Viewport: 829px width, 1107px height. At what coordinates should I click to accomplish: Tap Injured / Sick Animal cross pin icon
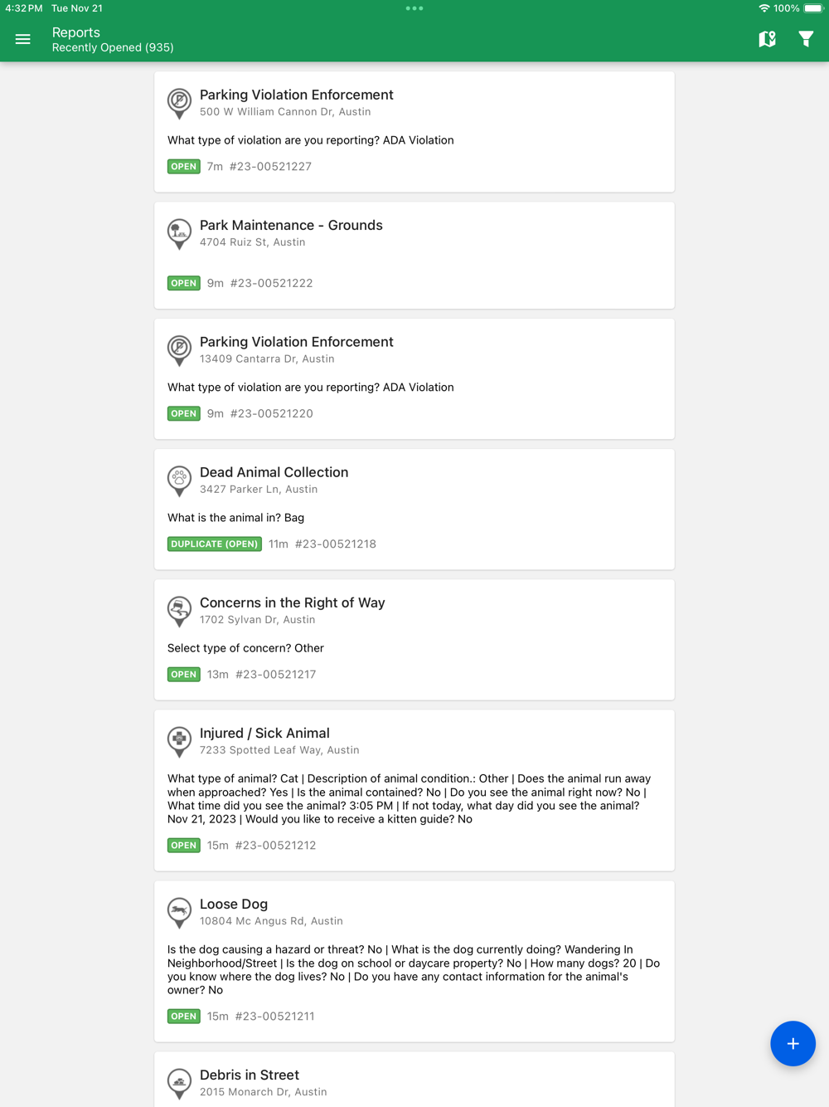pyautogui.click(x=179, y=740)
